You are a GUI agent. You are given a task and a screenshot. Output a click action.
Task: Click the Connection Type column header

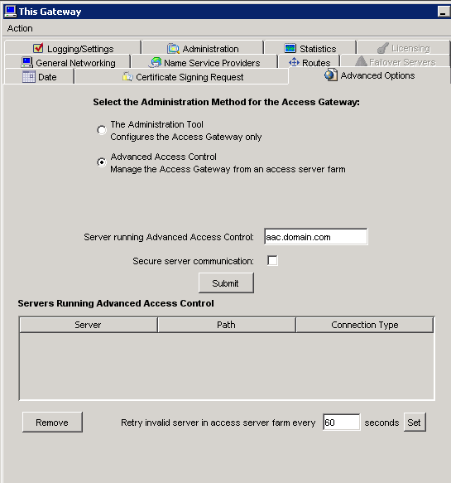(365, 325)
